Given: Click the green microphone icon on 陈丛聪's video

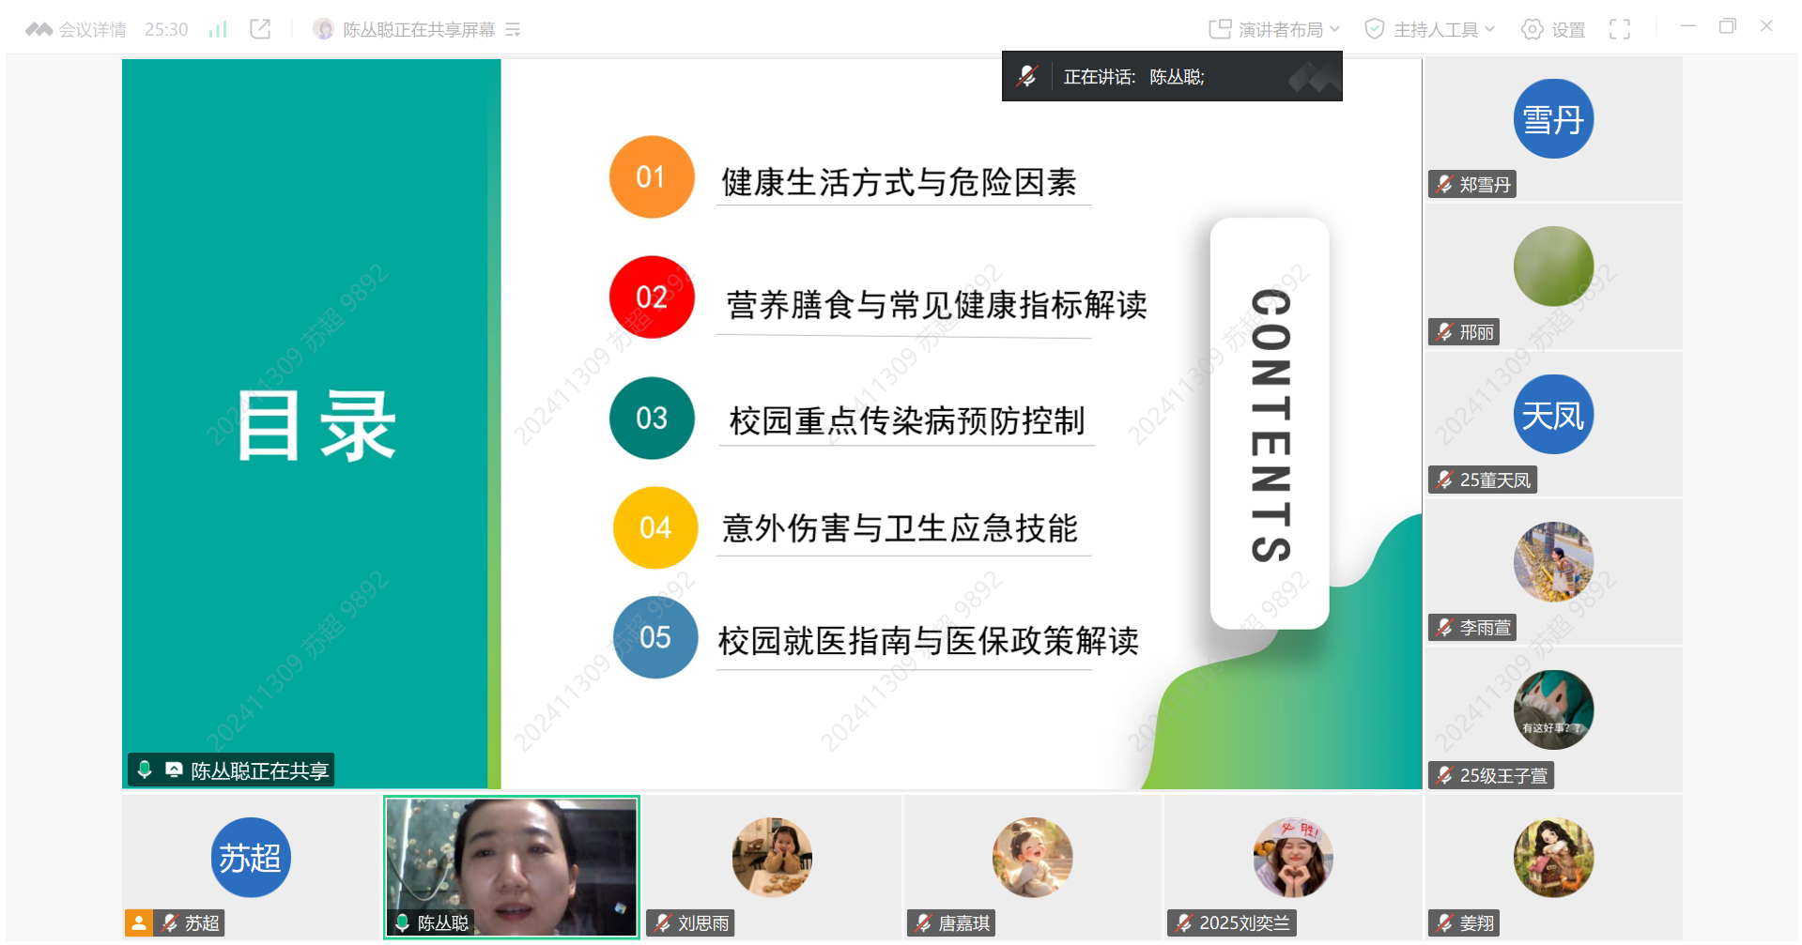Looking at the screenshot, I should [x=402, y=923].
